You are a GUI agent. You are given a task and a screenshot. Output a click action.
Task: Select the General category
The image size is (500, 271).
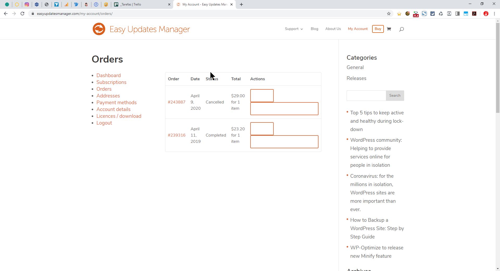(355, 67)
